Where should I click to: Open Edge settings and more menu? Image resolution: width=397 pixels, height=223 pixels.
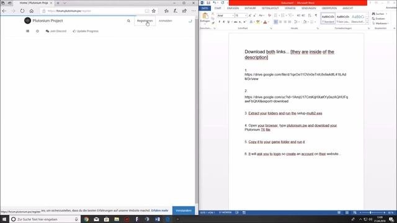tap(194, 11)
